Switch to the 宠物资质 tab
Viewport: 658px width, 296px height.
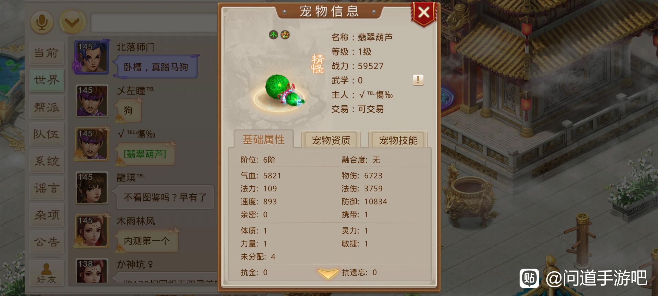[x=331, y=140]
